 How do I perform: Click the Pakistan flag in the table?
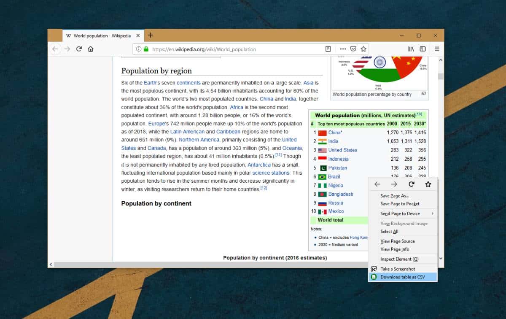pyautogui.click(x=323, y=168)
